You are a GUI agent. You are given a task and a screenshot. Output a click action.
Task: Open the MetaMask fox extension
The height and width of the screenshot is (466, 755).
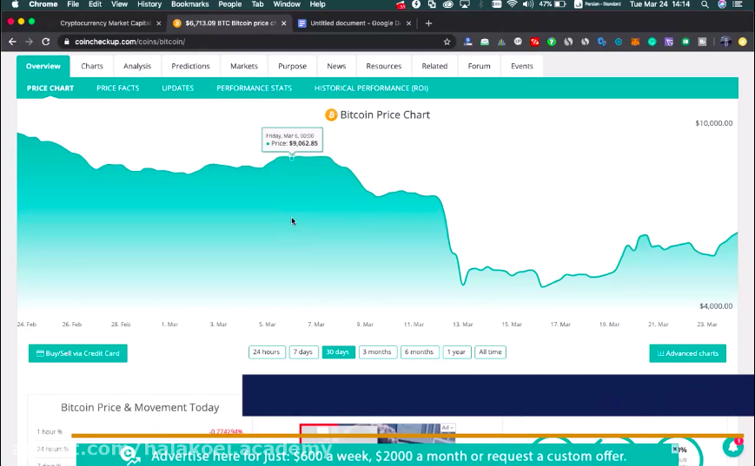pyautogui.click(x=635, y=42)
